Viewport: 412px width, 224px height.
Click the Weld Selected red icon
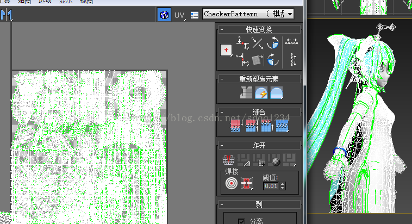click(x=246, y=183)
